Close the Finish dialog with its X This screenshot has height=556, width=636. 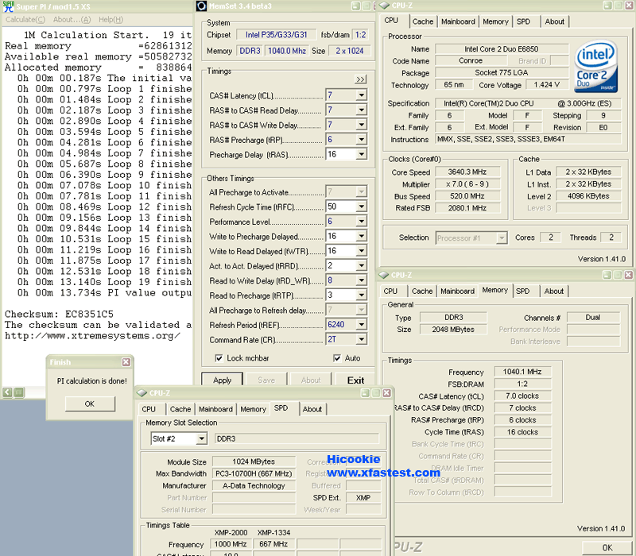pos(125,362)
